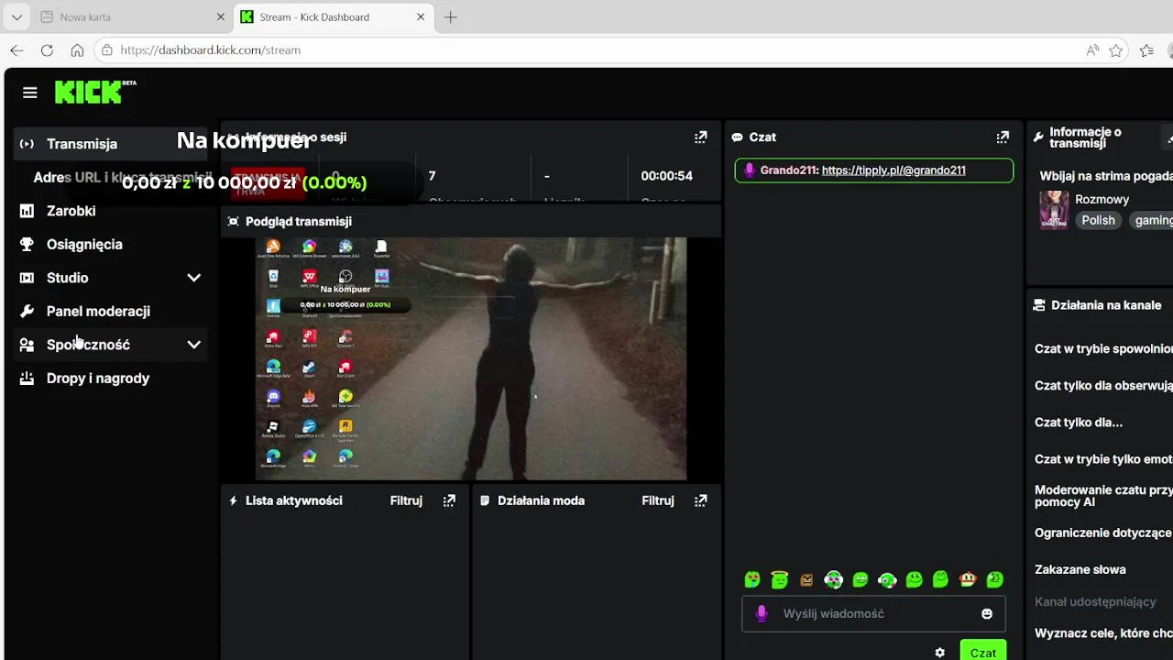Open the emoji picker in message box
The image size is (1173, 660).
987,613
